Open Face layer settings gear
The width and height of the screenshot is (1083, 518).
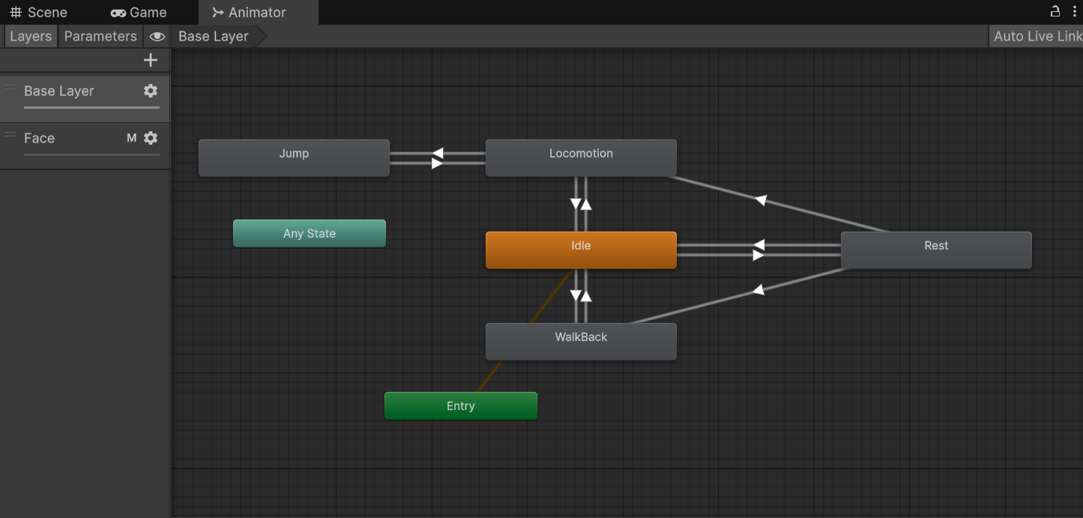coord(151,138)
